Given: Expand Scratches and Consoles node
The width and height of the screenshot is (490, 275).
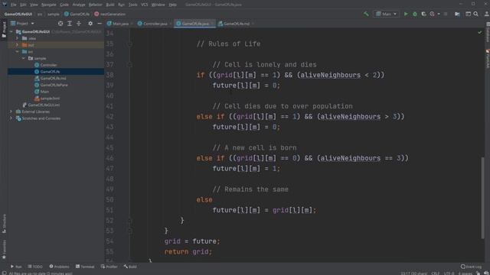Looking at the screenshot, I should pyautogui.click(x=11, y=118).
